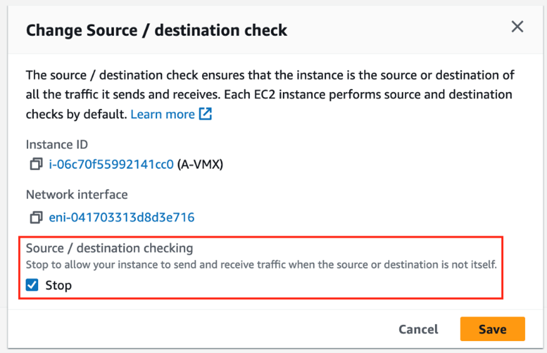The height and width of the screenshot is (353, 547).
Task: Close the Change Source / destination check dialog
Action: tap(517, 27)
